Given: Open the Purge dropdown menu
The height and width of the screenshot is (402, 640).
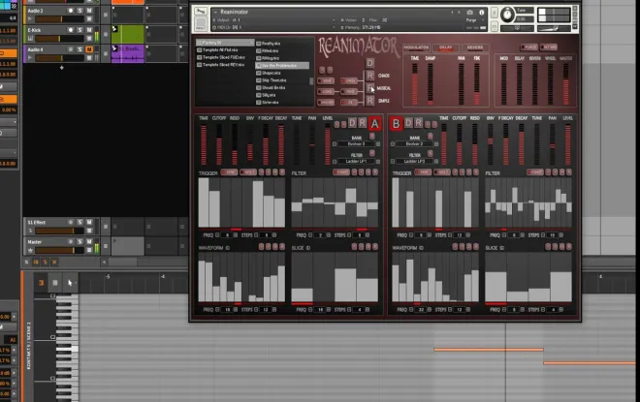Looking at the screenshot, I should click(x=475, y=20).
